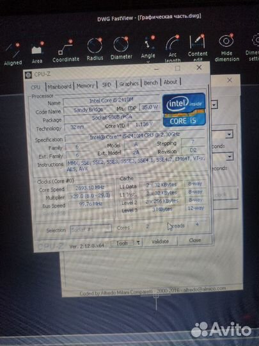Select the Diameter dimension tool

121,49
